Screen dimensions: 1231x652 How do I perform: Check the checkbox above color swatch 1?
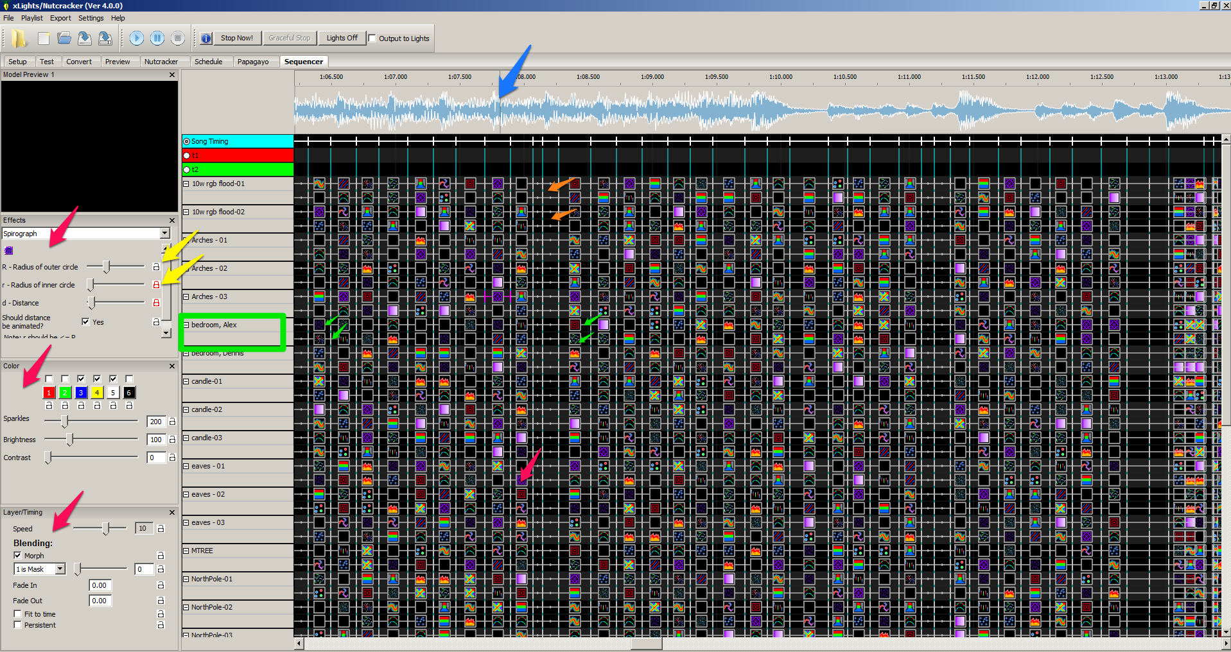pos(49,379)
